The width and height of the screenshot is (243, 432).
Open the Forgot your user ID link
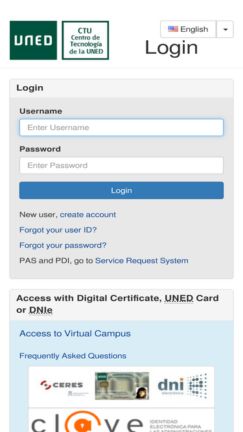(x=58, y=230)
